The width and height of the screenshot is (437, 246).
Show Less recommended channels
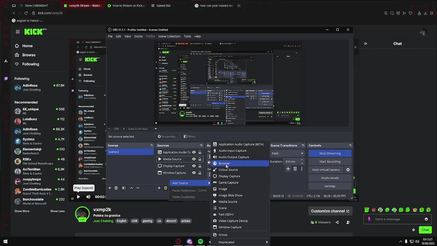click(57, 211)
